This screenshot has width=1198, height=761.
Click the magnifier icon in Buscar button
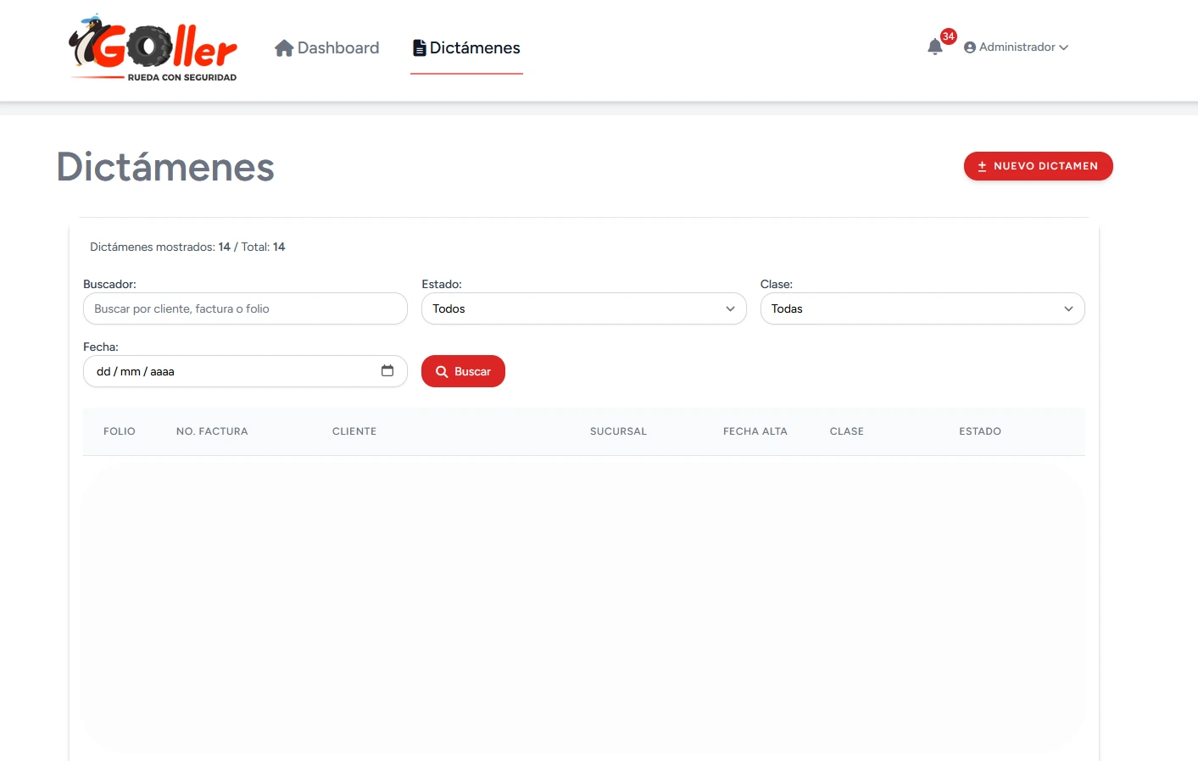point(442,372)
